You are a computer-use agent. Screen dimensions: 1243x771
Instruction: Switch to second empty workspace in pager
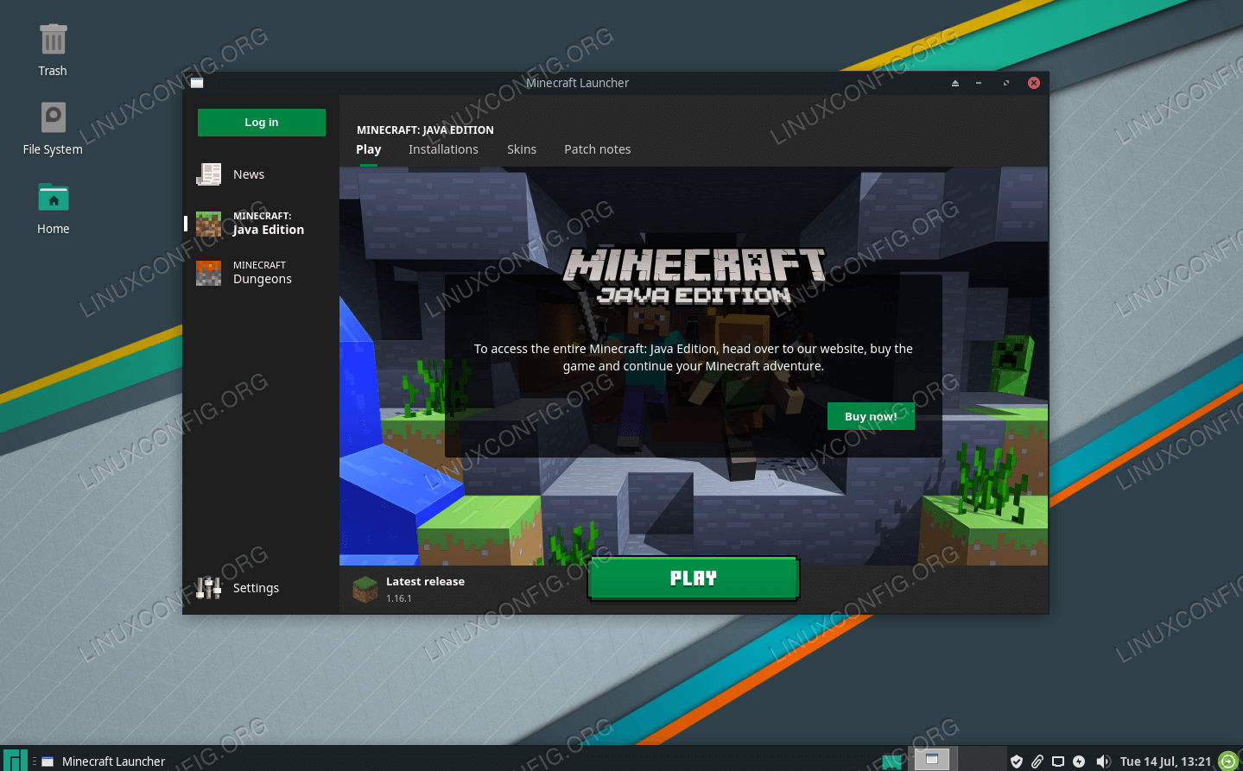(x=983, y=759)
